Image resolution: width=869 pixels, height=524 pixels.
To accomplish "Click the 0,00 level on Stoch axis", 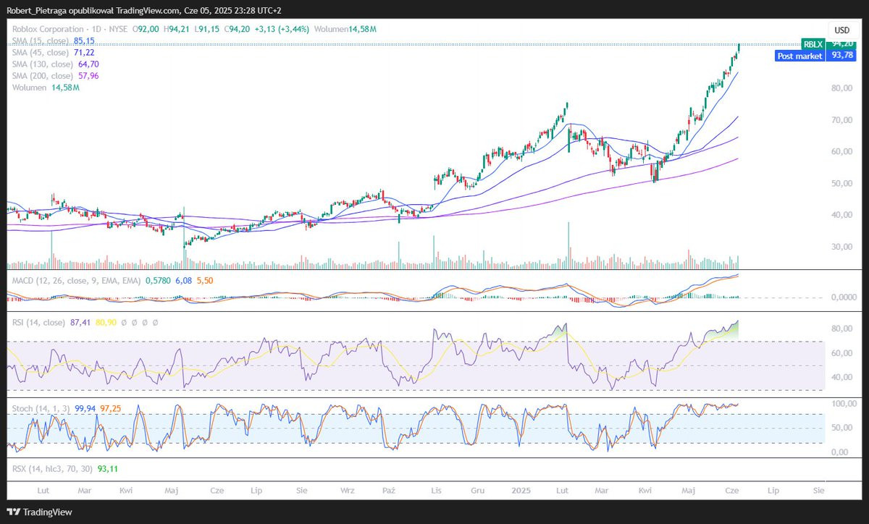I will click(839, 452).
